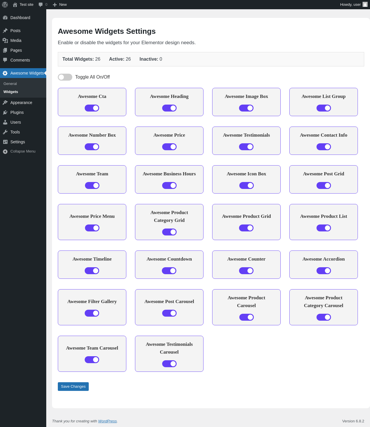Click the Collapse Menu arrow icon
Image resolution: width=370 pixels, height=427 pixels.
click(x=5, y=151)
